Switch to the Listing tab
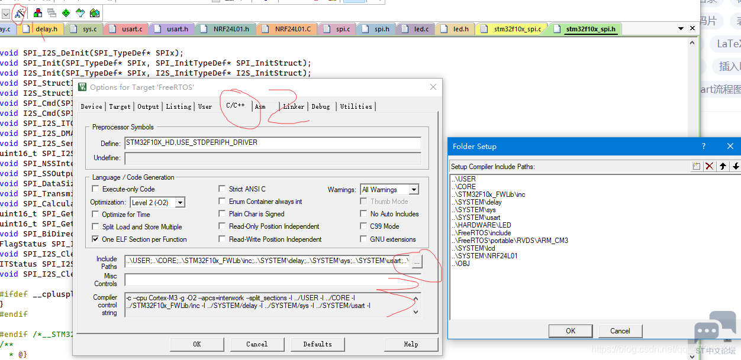This screenshot has height=360, width=741. [x=179, y=106]
